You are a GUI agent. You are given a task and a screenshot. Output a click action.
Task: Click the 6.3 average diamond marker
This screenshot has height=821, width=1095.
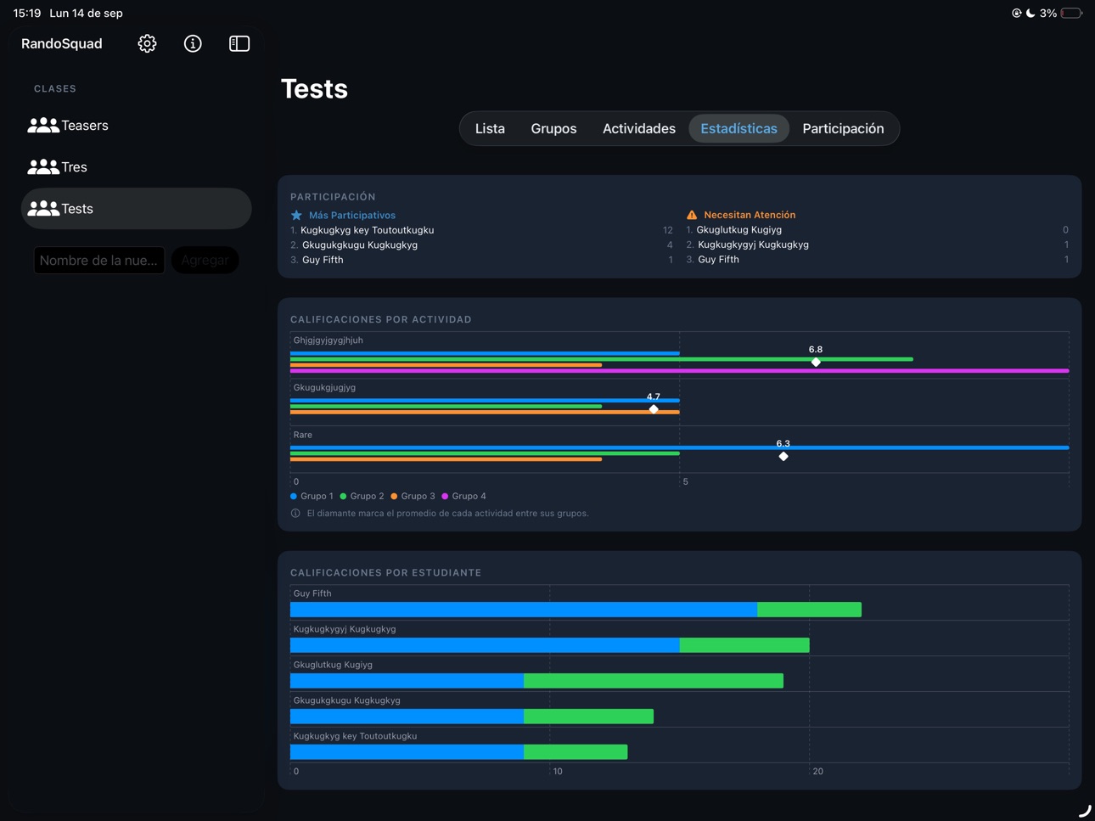coord(783,457)
